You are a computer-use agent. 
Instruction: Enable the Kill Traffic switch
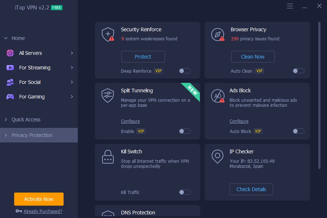[185, 192]
